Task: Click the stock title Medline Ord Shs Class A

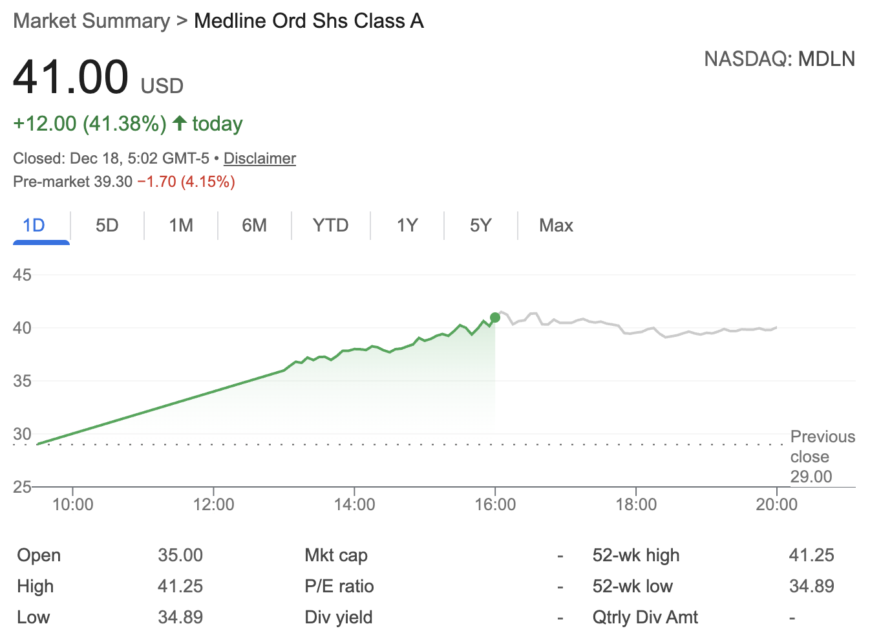Action: click(308, 20)
